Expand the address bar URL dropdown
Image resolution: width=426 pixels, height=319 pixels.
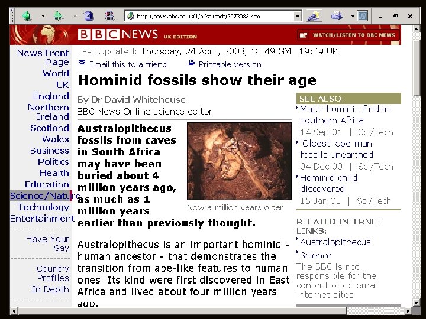coord(298,17)
